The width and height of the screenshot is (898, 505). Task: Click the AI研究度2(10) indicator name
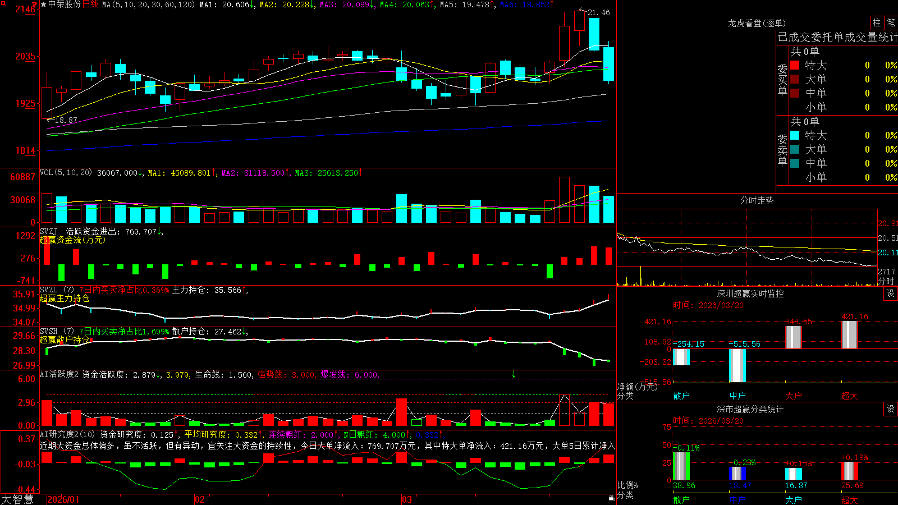[68, 434]
